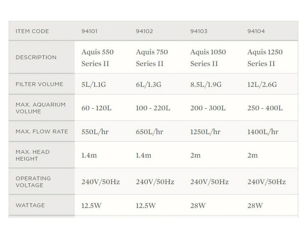Viewport: 308px width, 238px height.
Task: Click the MAX. HEAD HEIGHT label
Action: coord(32,155)
